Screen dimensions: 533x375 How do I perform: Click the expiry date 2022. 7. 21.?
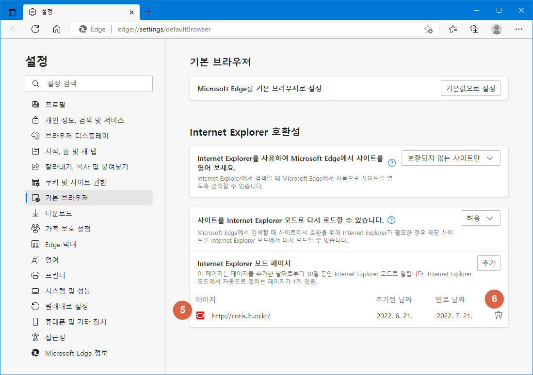point(454,316)
